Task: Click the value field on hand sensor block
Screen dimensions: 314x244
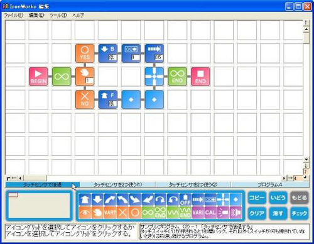Action: click(x=89, y=80)
